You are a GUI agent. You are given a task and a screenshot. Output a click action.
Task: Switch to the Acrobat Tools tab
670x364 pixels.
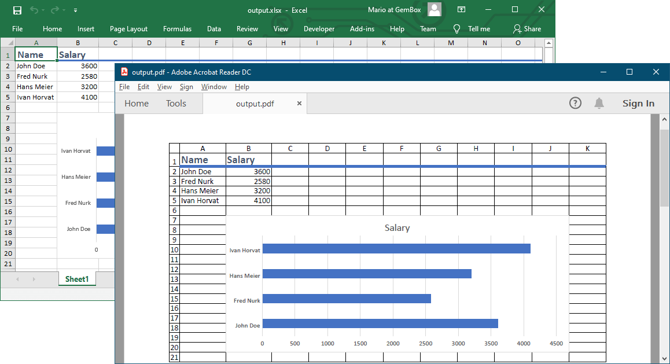176,104
